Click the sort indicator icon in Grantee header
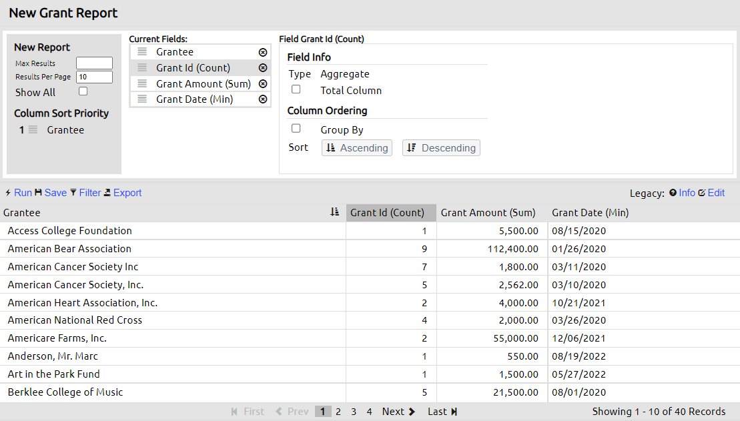740x421 pixels. point(334,212)
